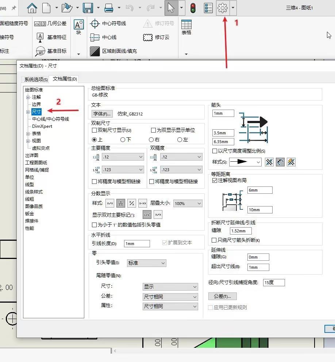Open 主要精度 .12 unit precision dropdown
Screen dimensions: 335x362
click(123, 157)
